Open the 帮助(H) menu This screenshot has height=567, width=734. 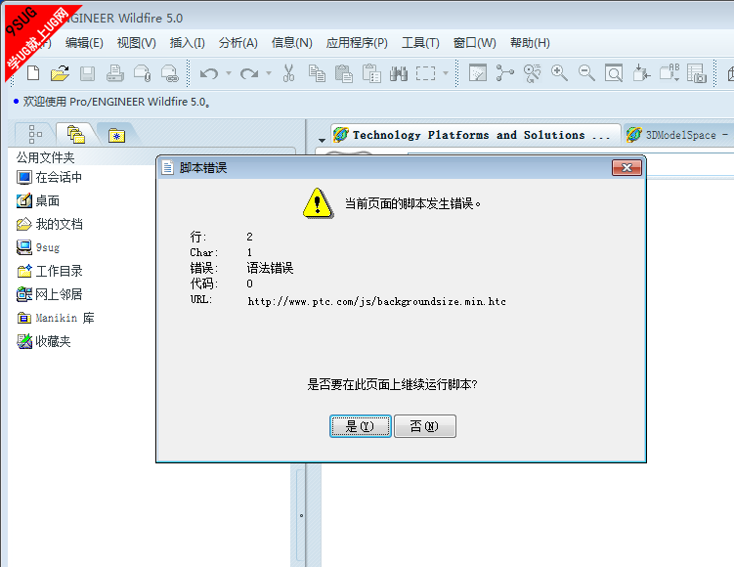[530, 43]
